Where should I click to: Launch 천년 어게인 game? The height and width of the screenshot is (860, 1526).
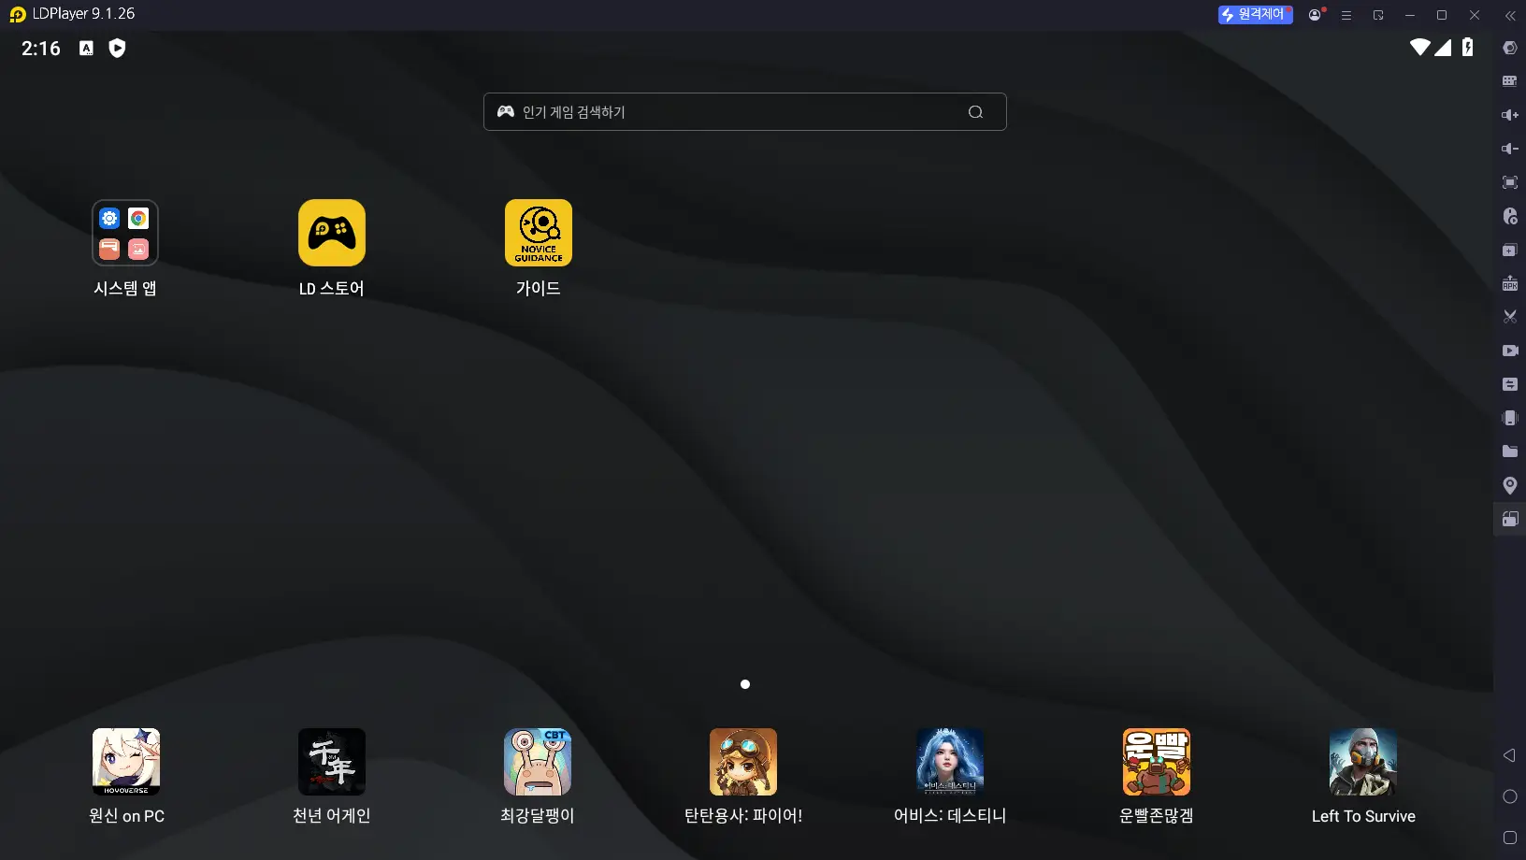[x=332, y=762]
